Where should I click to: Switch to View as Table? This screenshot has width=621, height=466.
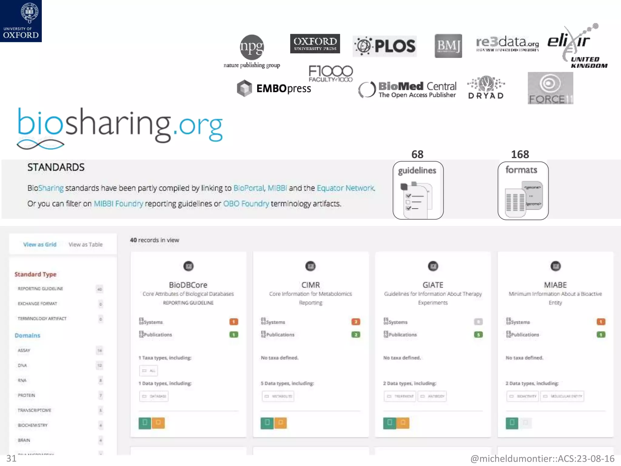coord(86,245)
